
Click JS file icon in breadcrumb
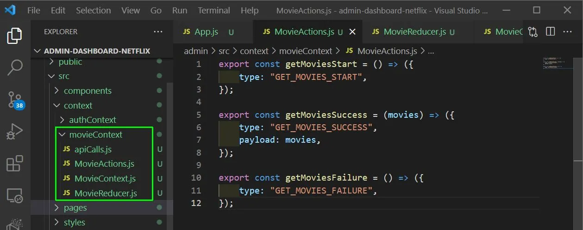[350, 51]
